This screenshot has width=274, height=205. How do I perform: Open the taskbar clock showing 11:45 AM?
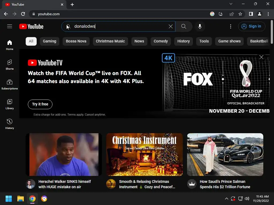(261, 199)
